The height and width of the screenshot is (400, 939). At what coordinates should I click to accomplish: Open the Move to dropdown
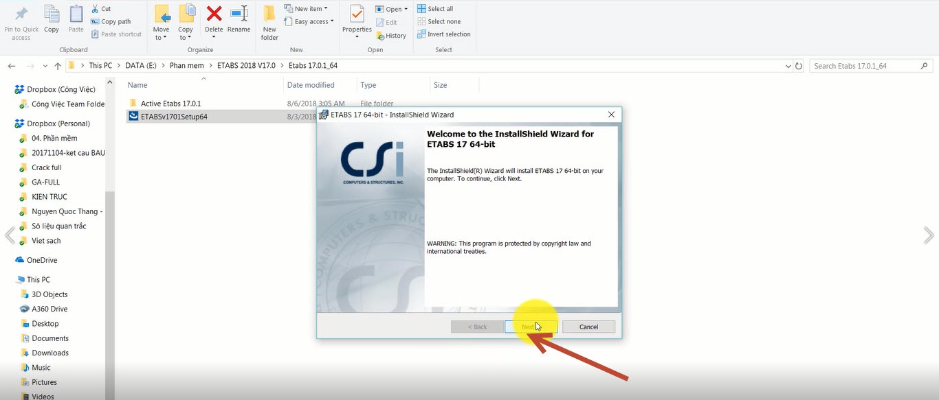[x=162, y=23]
